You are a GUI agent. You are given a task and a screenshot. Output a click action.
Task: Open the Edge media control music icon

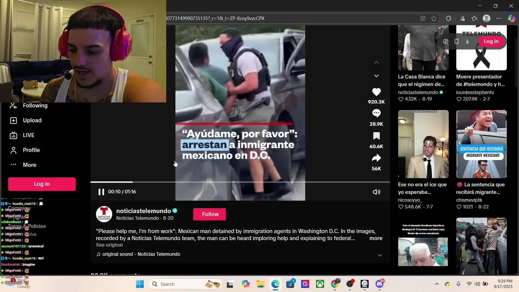463,18
